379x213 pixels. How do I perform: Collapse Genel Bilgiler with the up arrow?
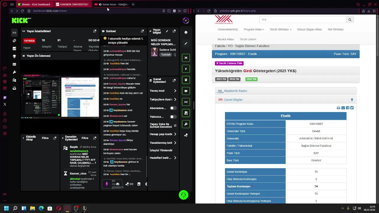(x=352, y=100)
